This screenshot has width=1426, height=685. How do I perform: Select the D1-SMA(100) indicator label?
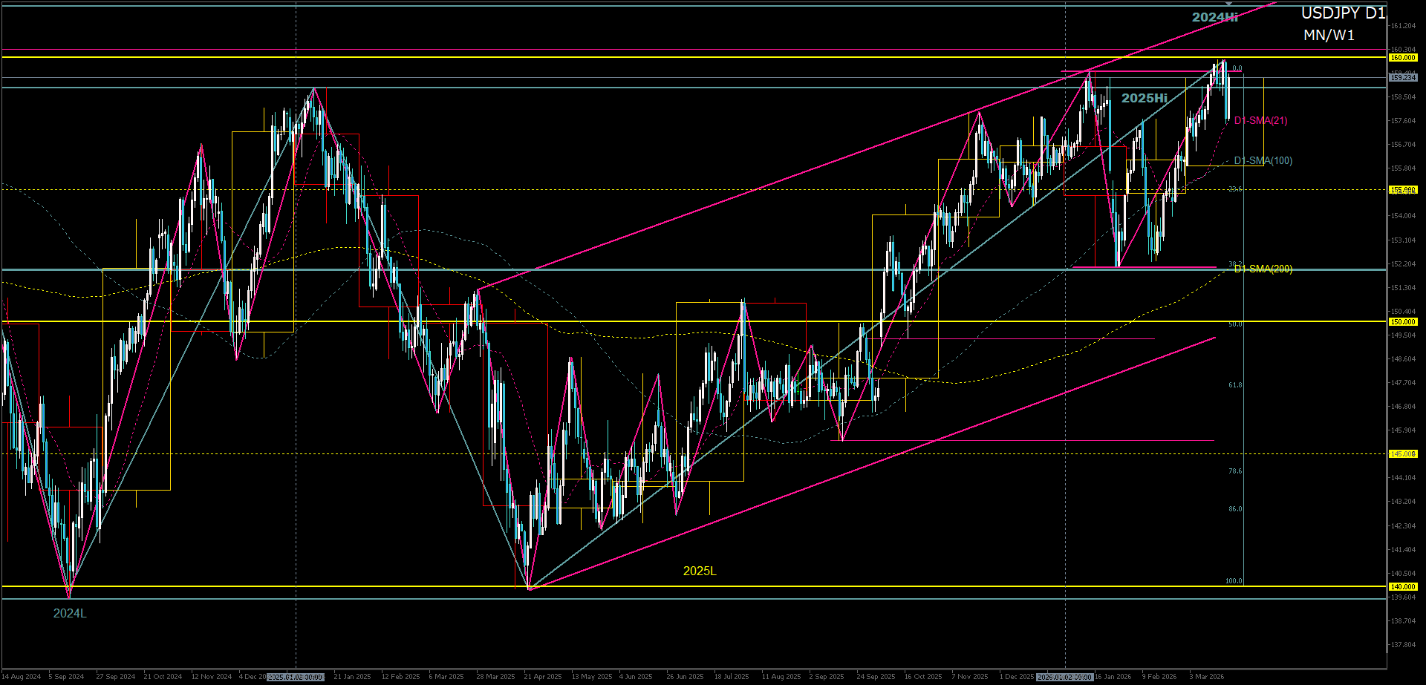pyautogui.click(x=1263, y=160)
